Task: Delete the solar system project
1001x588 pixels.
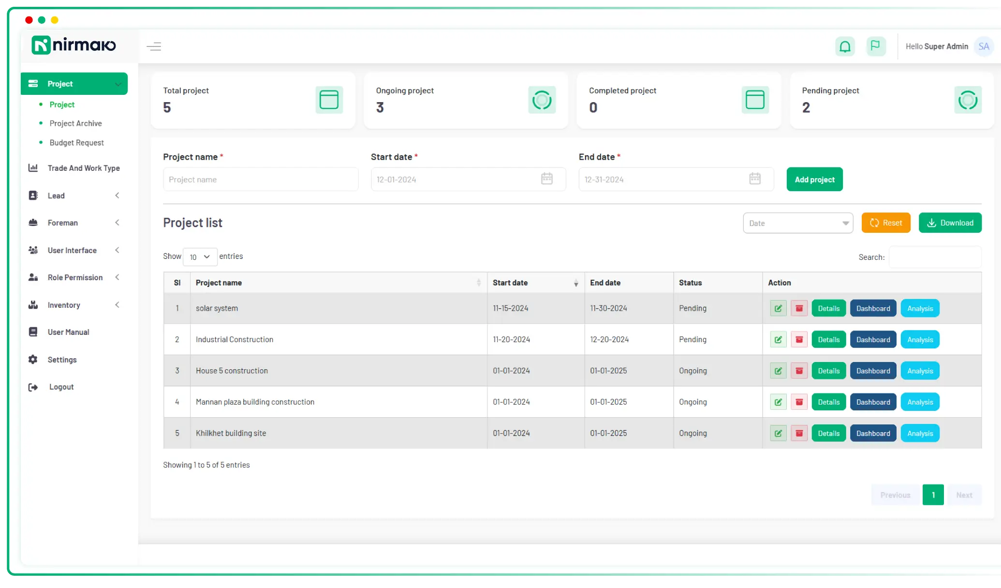Action: pos(799,308)
